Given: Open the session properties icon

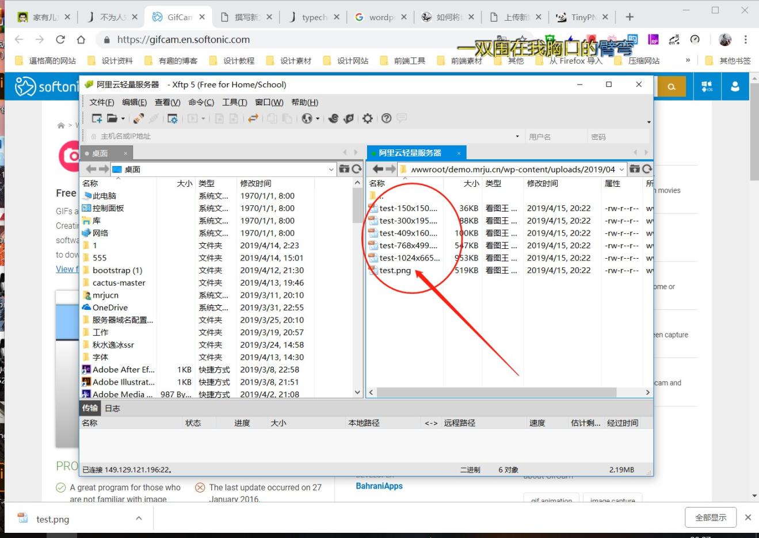Looking at the screenshot, I should (172, 118).
